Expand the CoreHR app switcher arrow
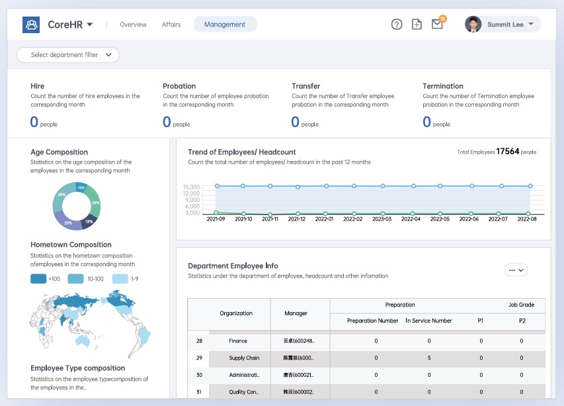 90,25
